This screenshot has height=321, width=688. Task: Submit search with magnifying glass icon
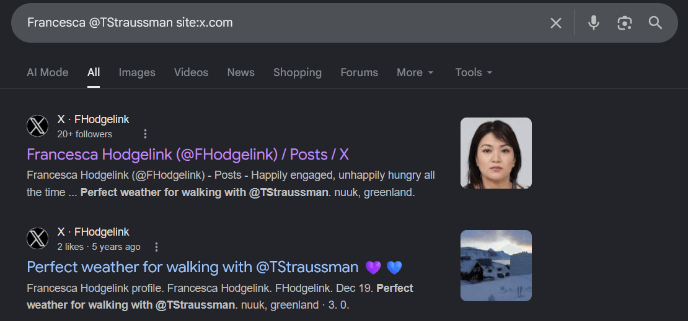[655, 23]
